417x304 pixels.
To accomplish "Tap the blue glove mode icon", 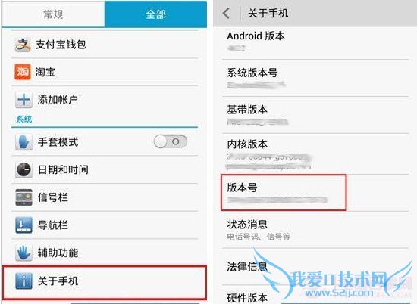I will 24,142.
